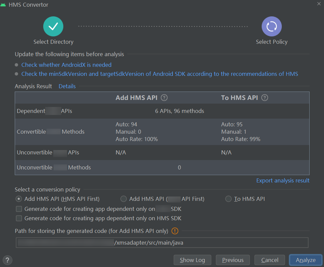324x267 pixels.
Task: Close the HMS Convertor dialog
Action: pos(318,3)
